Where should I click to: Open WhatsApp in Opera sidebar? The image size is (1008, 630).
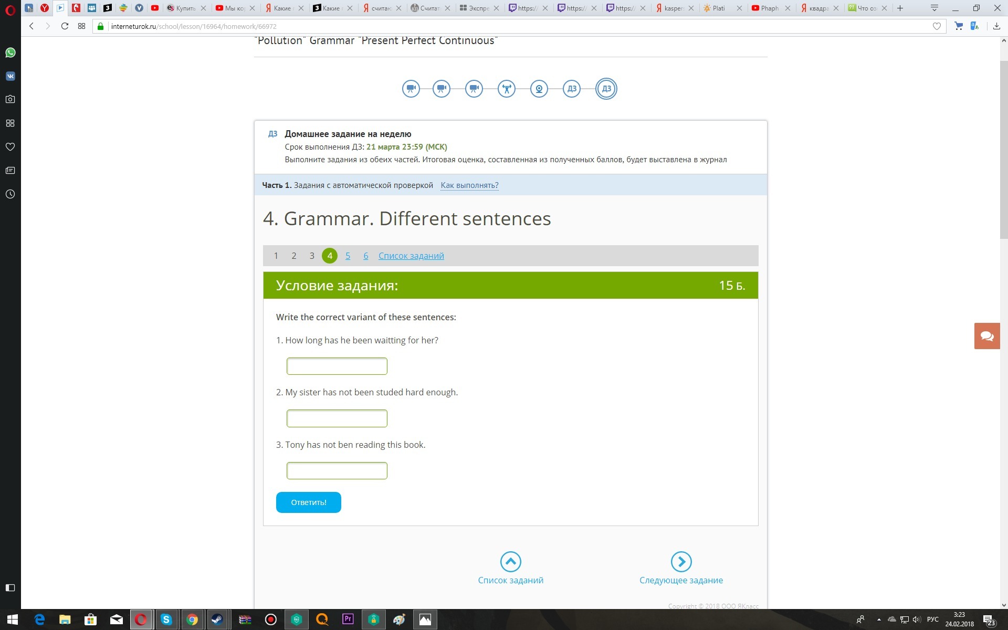coord(10,52)
